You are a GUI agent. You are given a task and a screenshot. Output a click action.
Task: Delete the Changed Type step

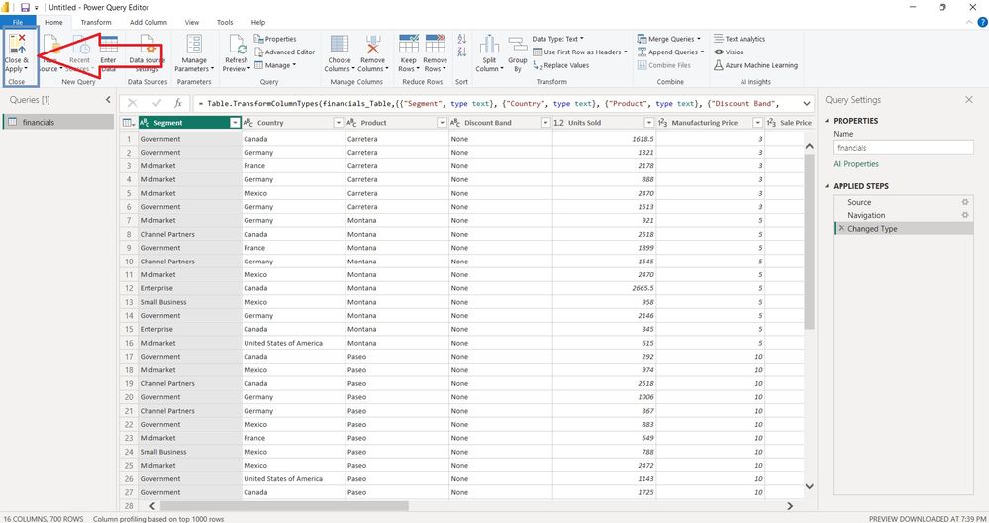coord(841,229)
